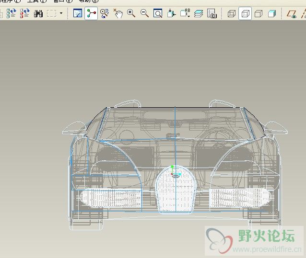Toggle the Spin Center display
This screenshot has height=258, width=306.
coord(91,13)
